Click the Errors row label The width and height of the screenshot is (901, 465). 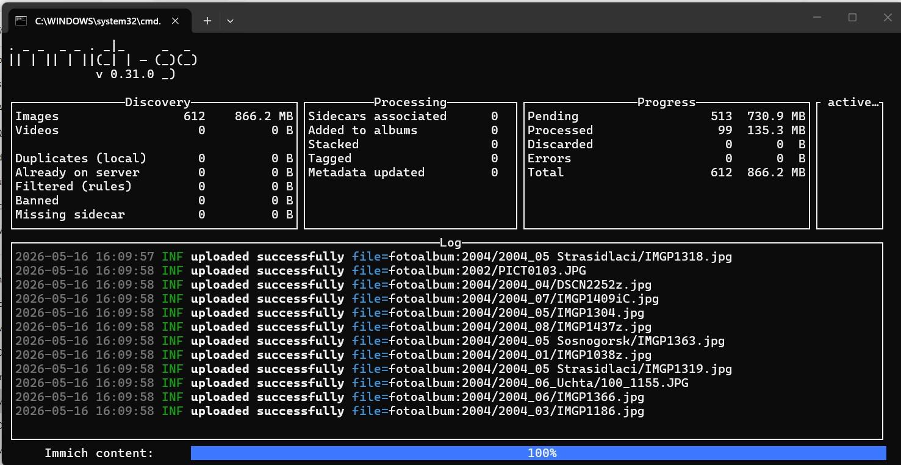(550, 158)
